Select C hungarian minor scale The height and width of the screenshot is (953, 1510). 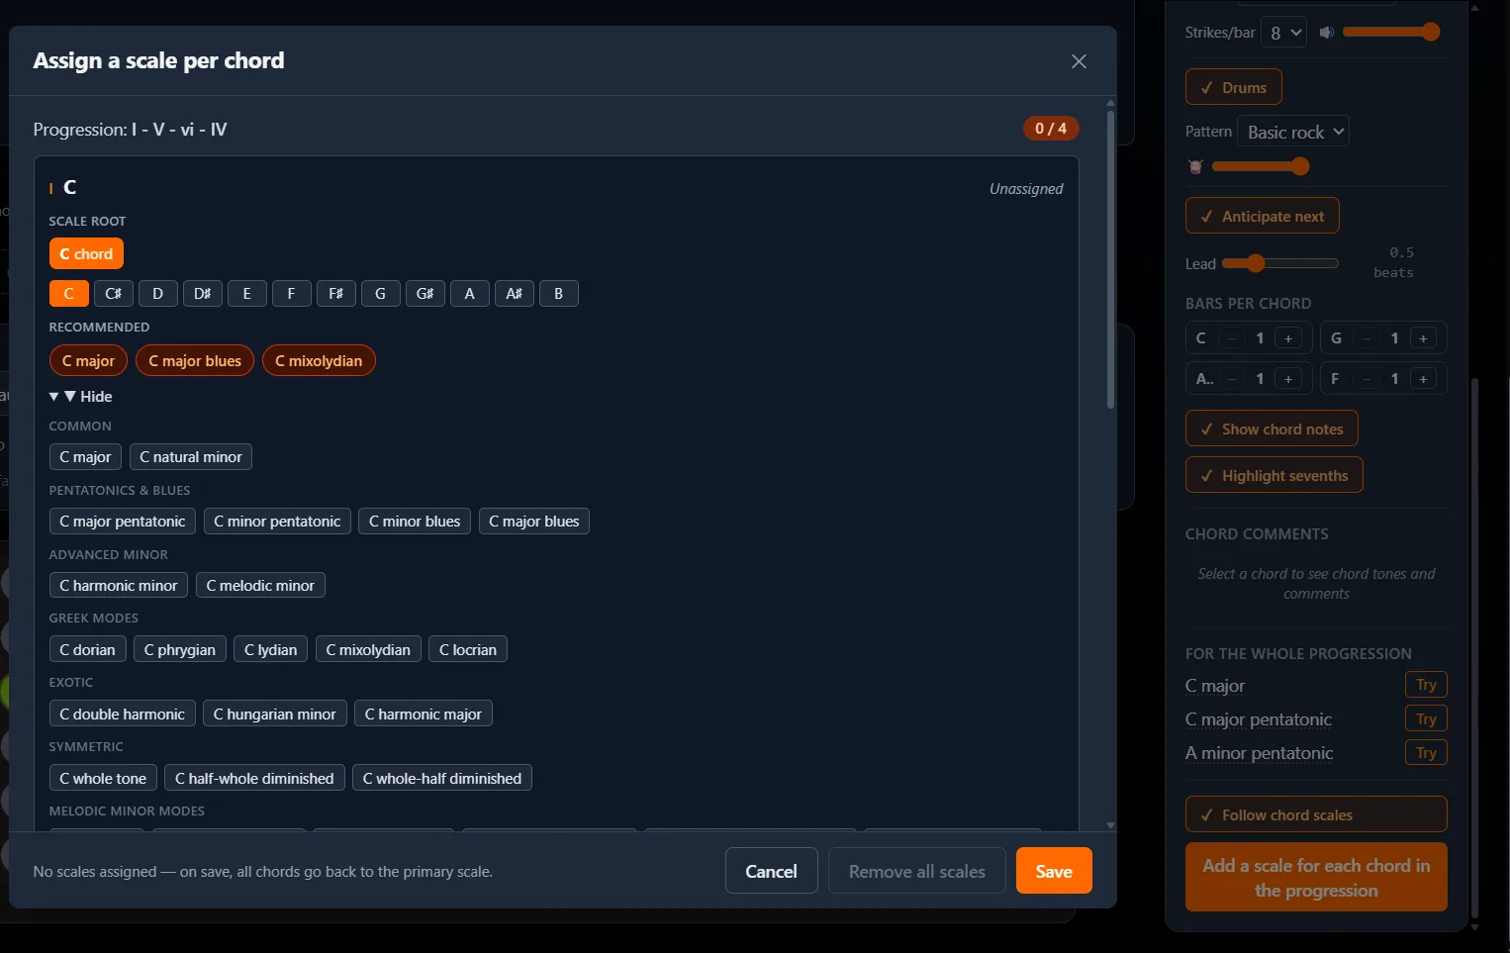tap(275, 714)
